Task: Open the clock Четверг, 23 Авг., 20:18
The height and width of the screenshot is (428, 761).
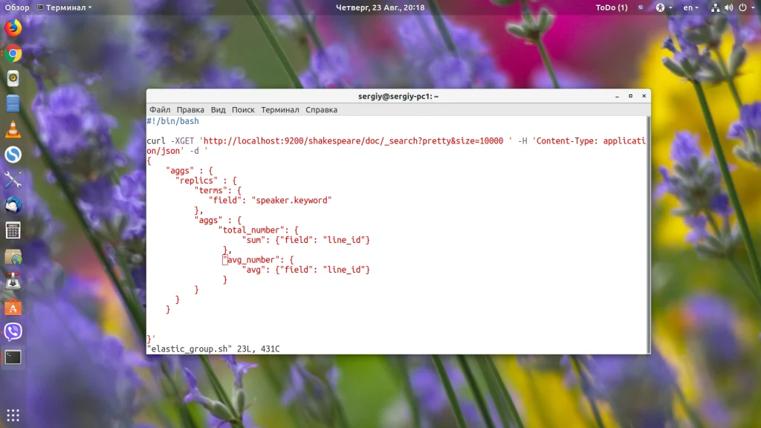Action: tap(380, 7)
